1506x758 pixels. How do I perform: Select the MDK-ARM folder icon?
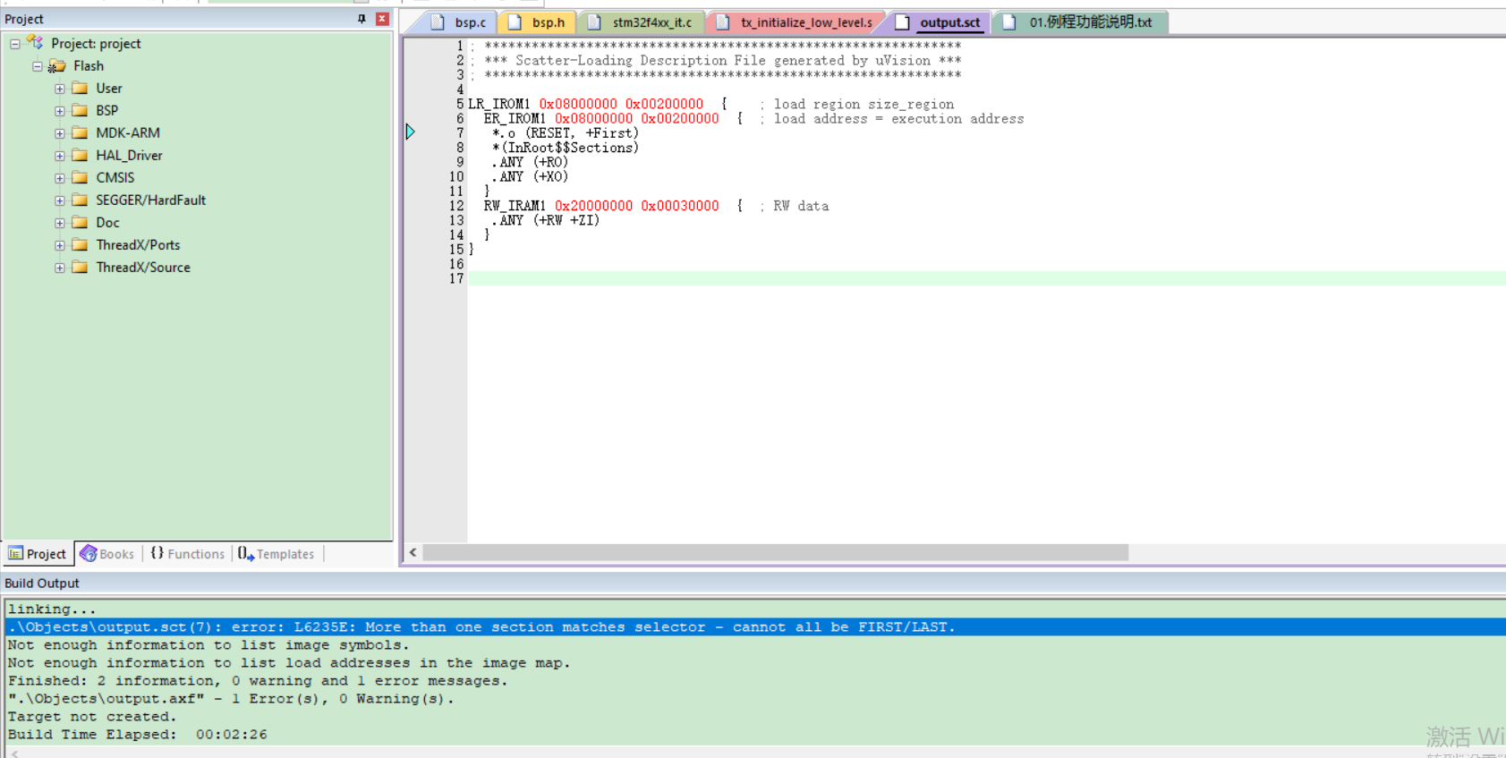[x=80, y=132]
